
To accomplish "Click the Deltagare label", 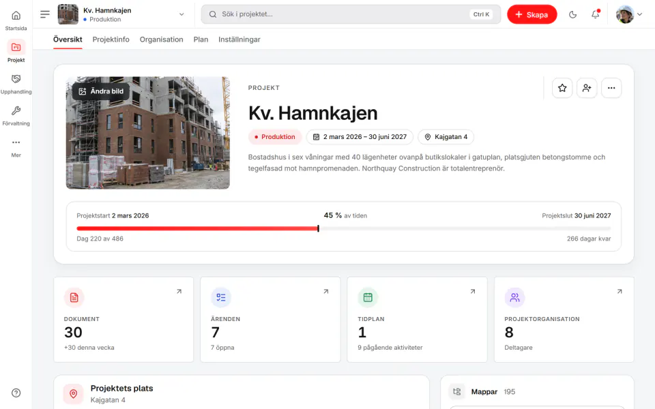I will [519, 347].
